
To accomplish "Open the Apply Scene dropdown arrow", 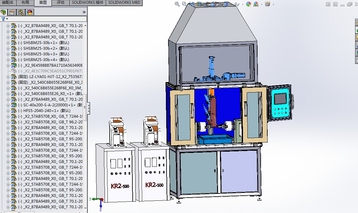I will (x=262, y=4).
